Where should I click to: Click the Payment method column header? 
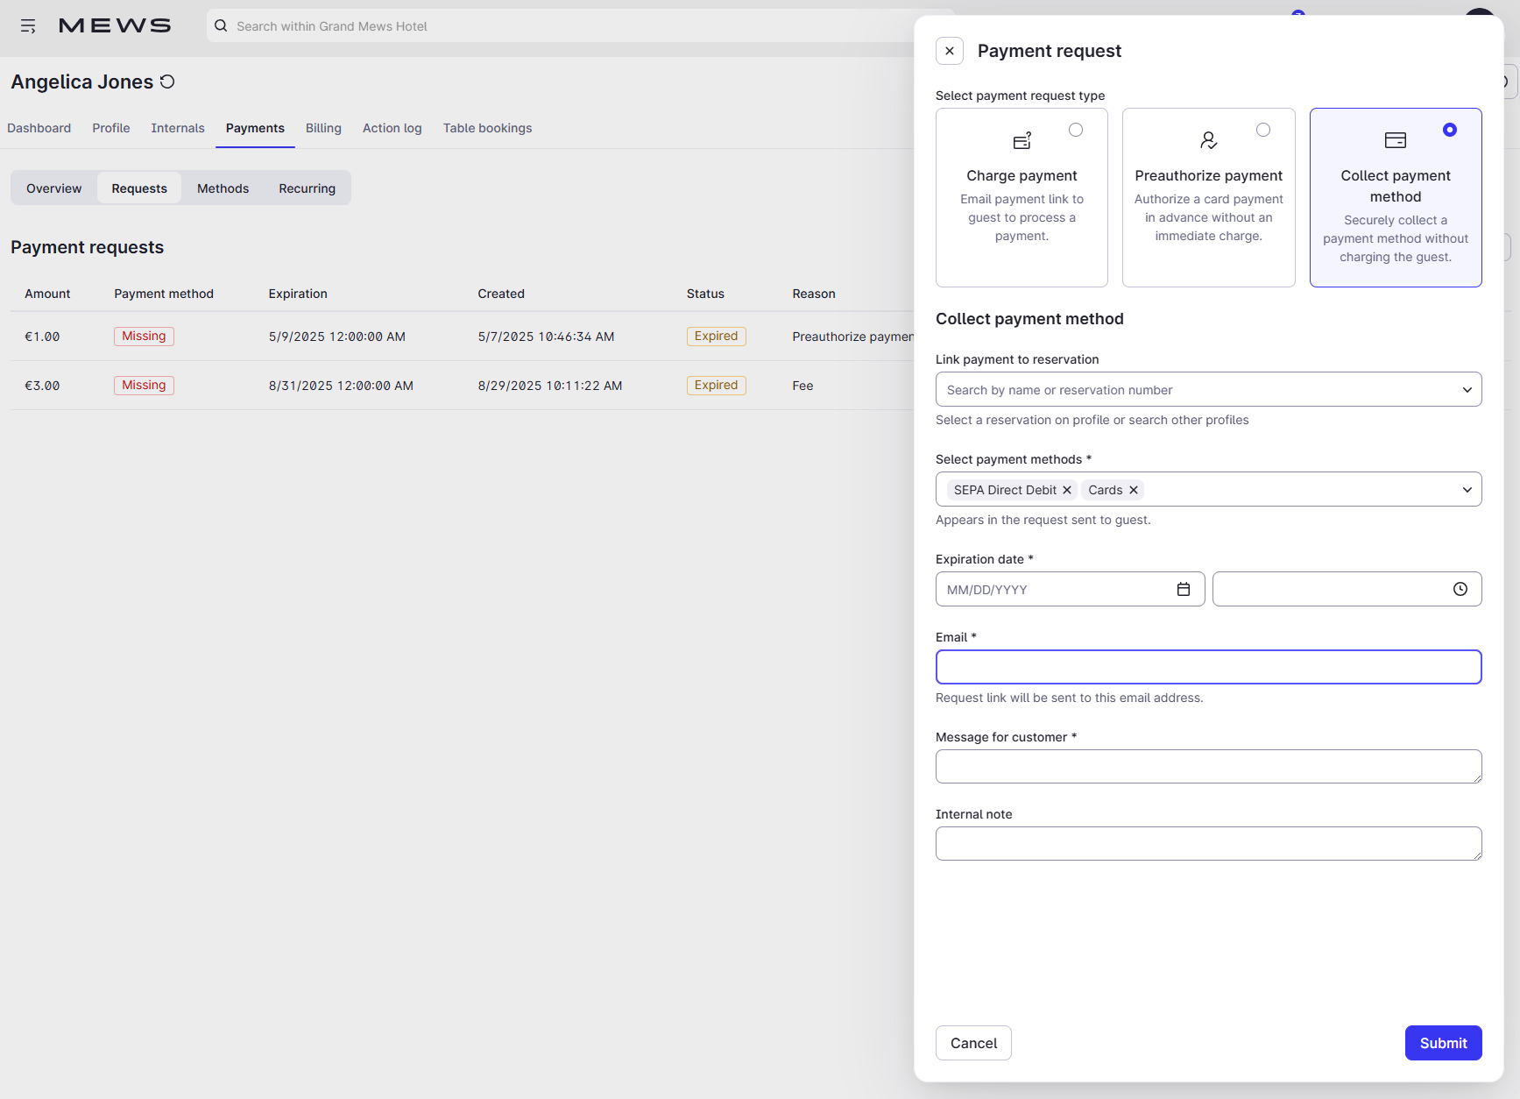click(x=164, y=294)
